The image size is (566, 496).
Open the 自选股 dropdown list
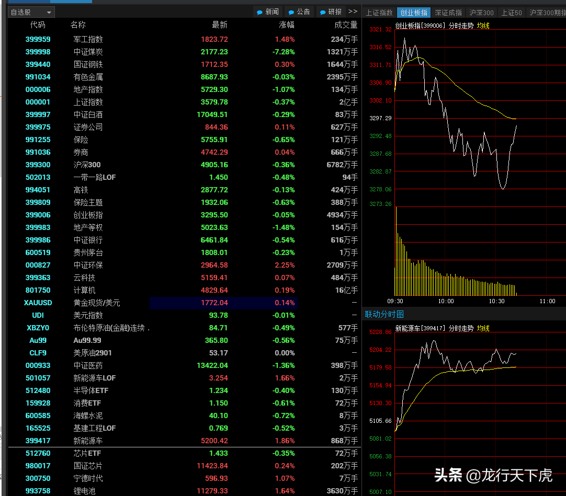point(31,12)
